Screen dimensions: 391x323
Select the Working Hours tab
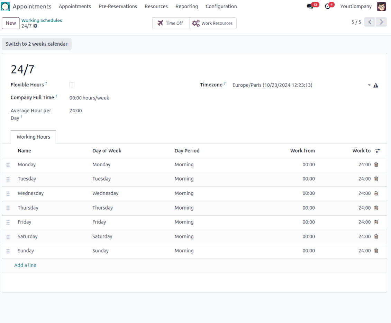(33, 137)
